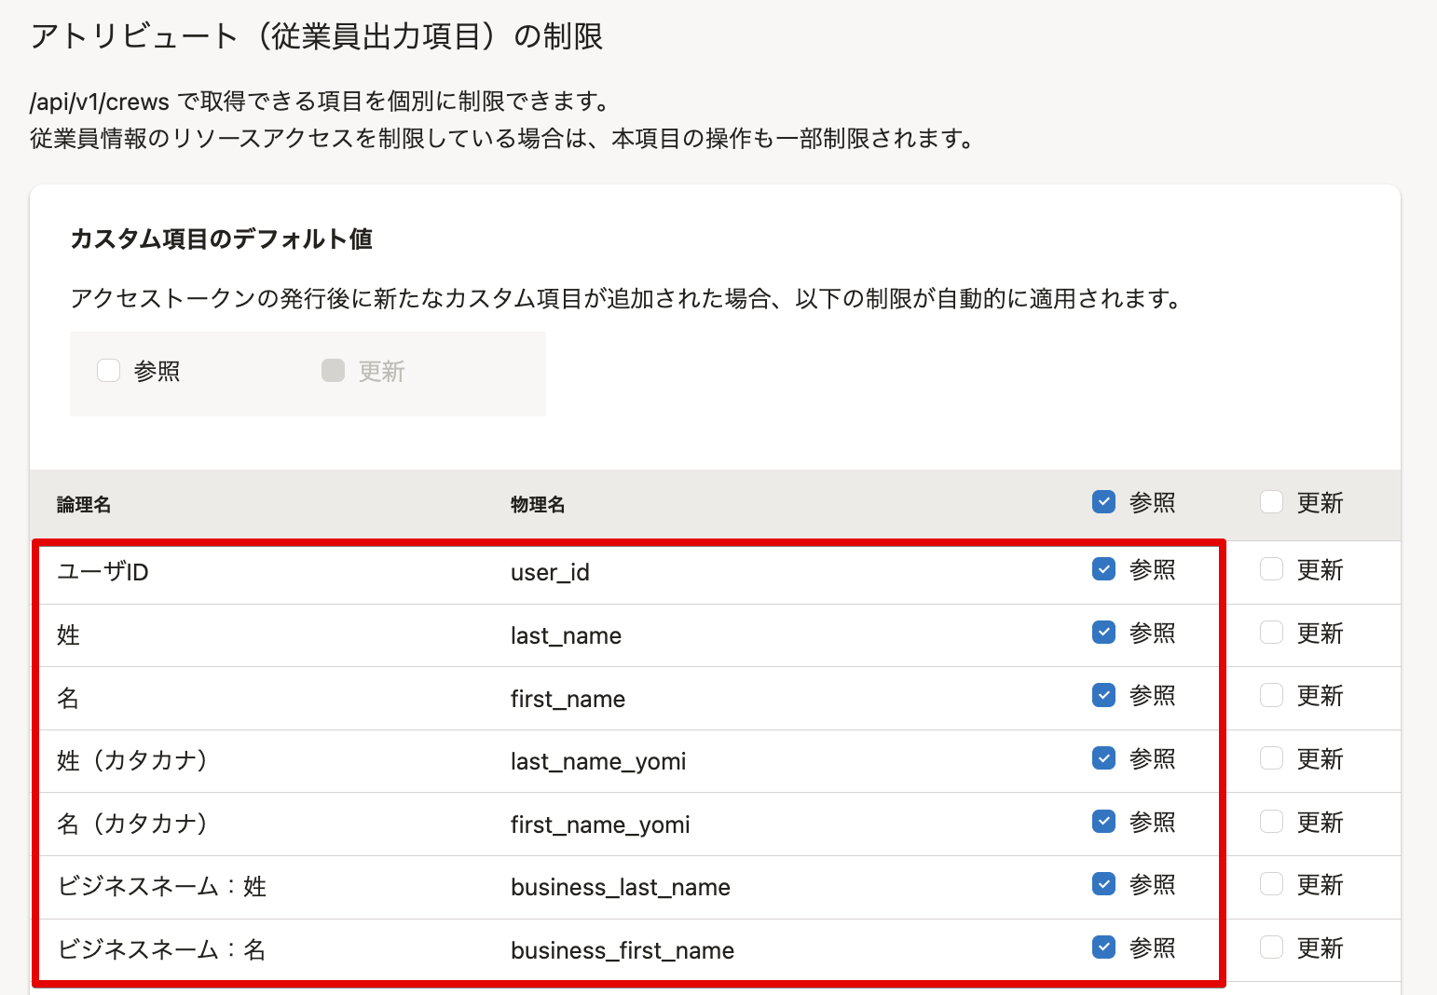The width and height of the screenshot is (1437, 995).
Task: Uncheck 参照 for the business_last_name row
Action: [1103, 884]
